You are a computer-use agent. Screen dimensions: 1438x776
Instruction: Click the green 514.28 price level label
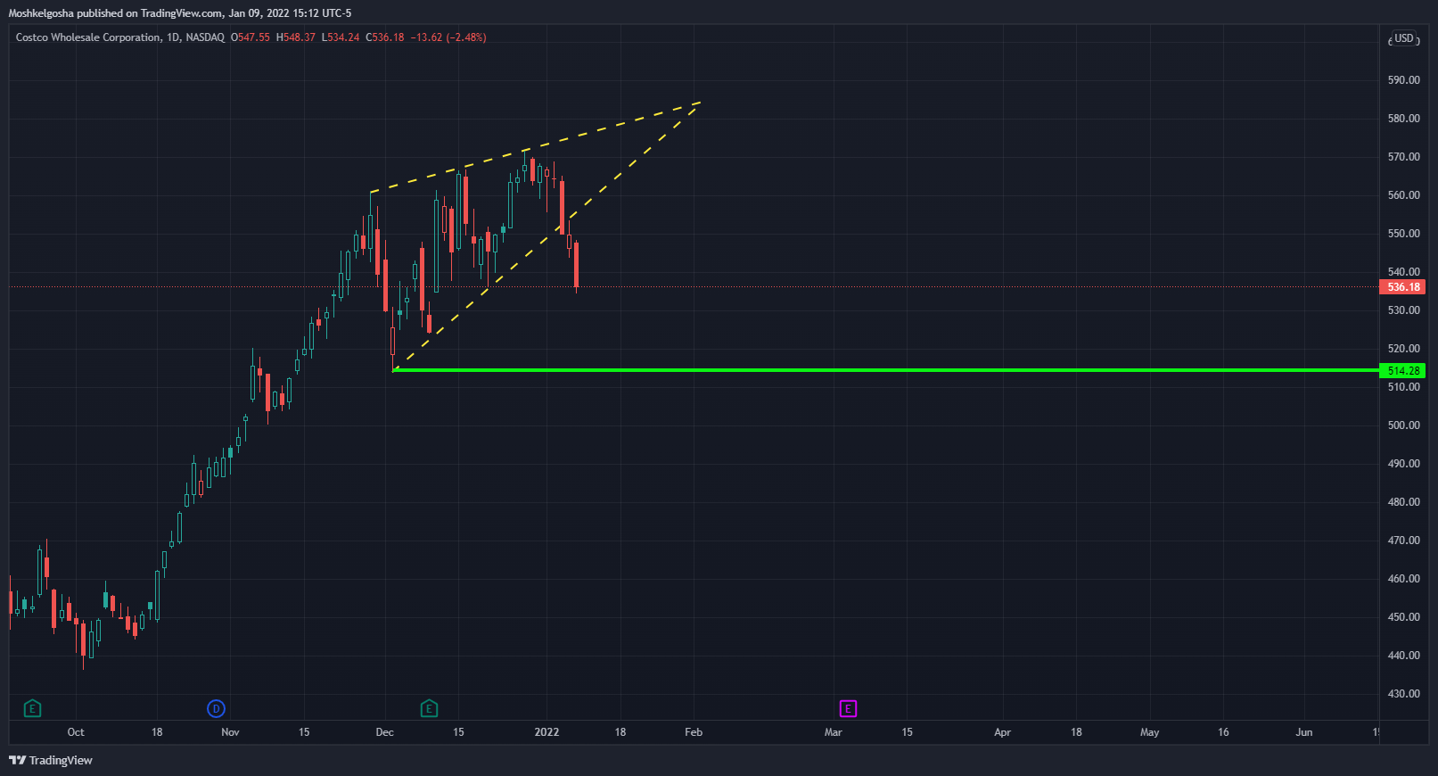point(1402,371)
